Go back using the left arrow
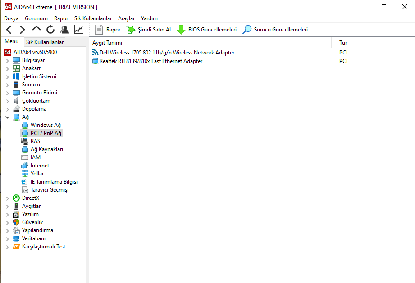 click(9, 30)
